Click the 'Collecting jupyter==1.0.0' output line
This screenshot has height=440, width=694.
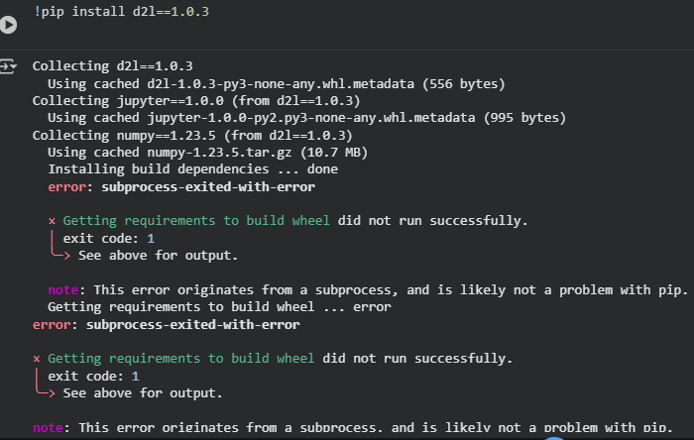click(x=195, y=100)
